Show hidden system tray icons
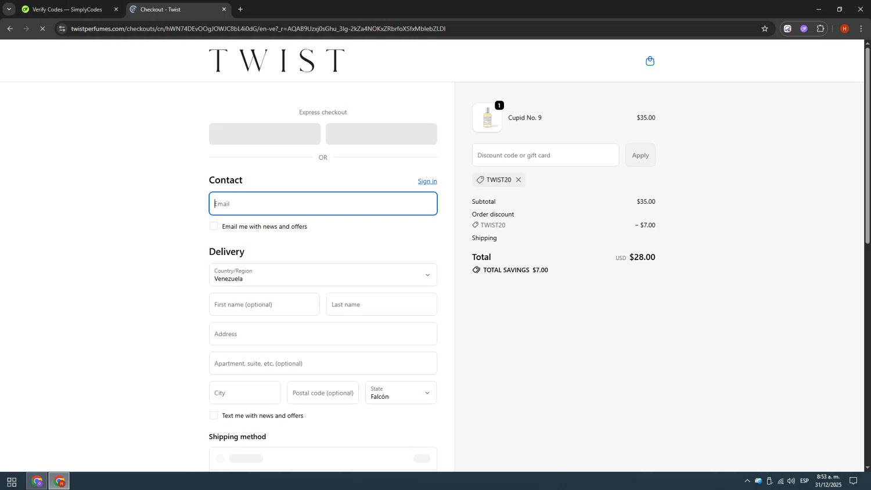The height and width of the screenshot is (490, 871). pos(747,481)
